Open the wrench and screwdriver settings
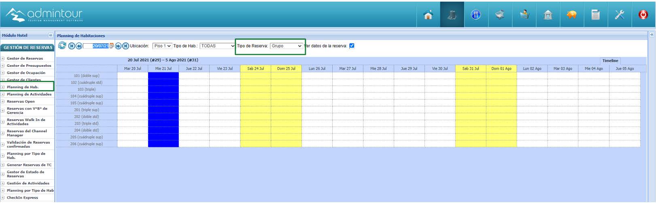This screenshot has width=656, height=203. coord(619,15)
